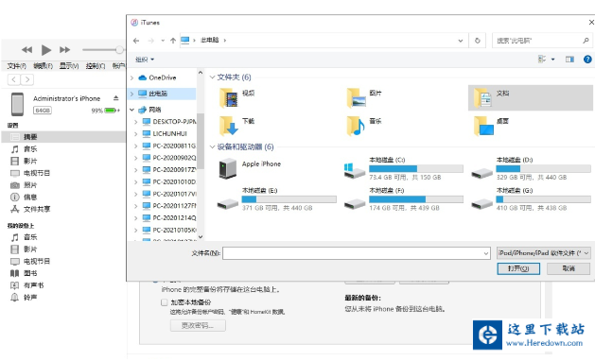This screenshot has width=595, height=361.
Task: Collapse the 设备和驱动器 (6) group
Action: point(213,146)
